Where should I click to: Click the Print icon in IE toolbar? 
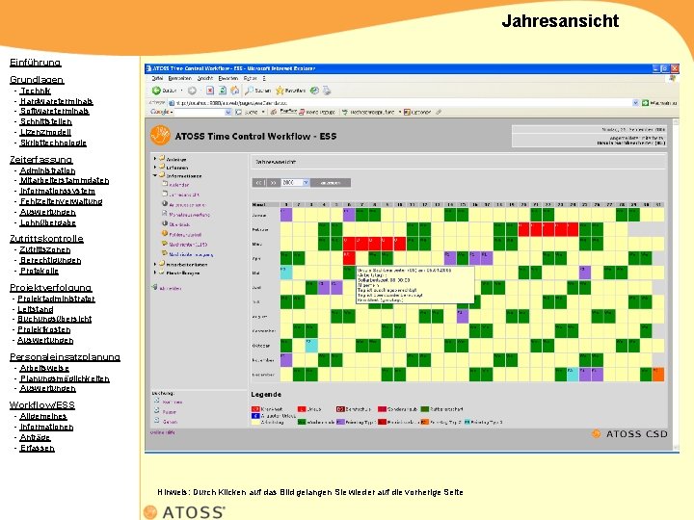click(327, 91)
